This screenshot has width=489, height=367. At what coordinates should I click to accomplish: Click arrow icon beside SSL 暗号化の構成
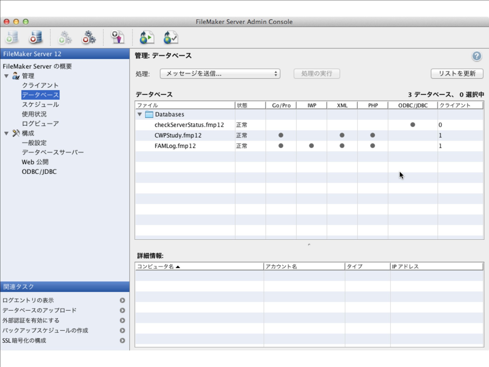click(123, 340)
